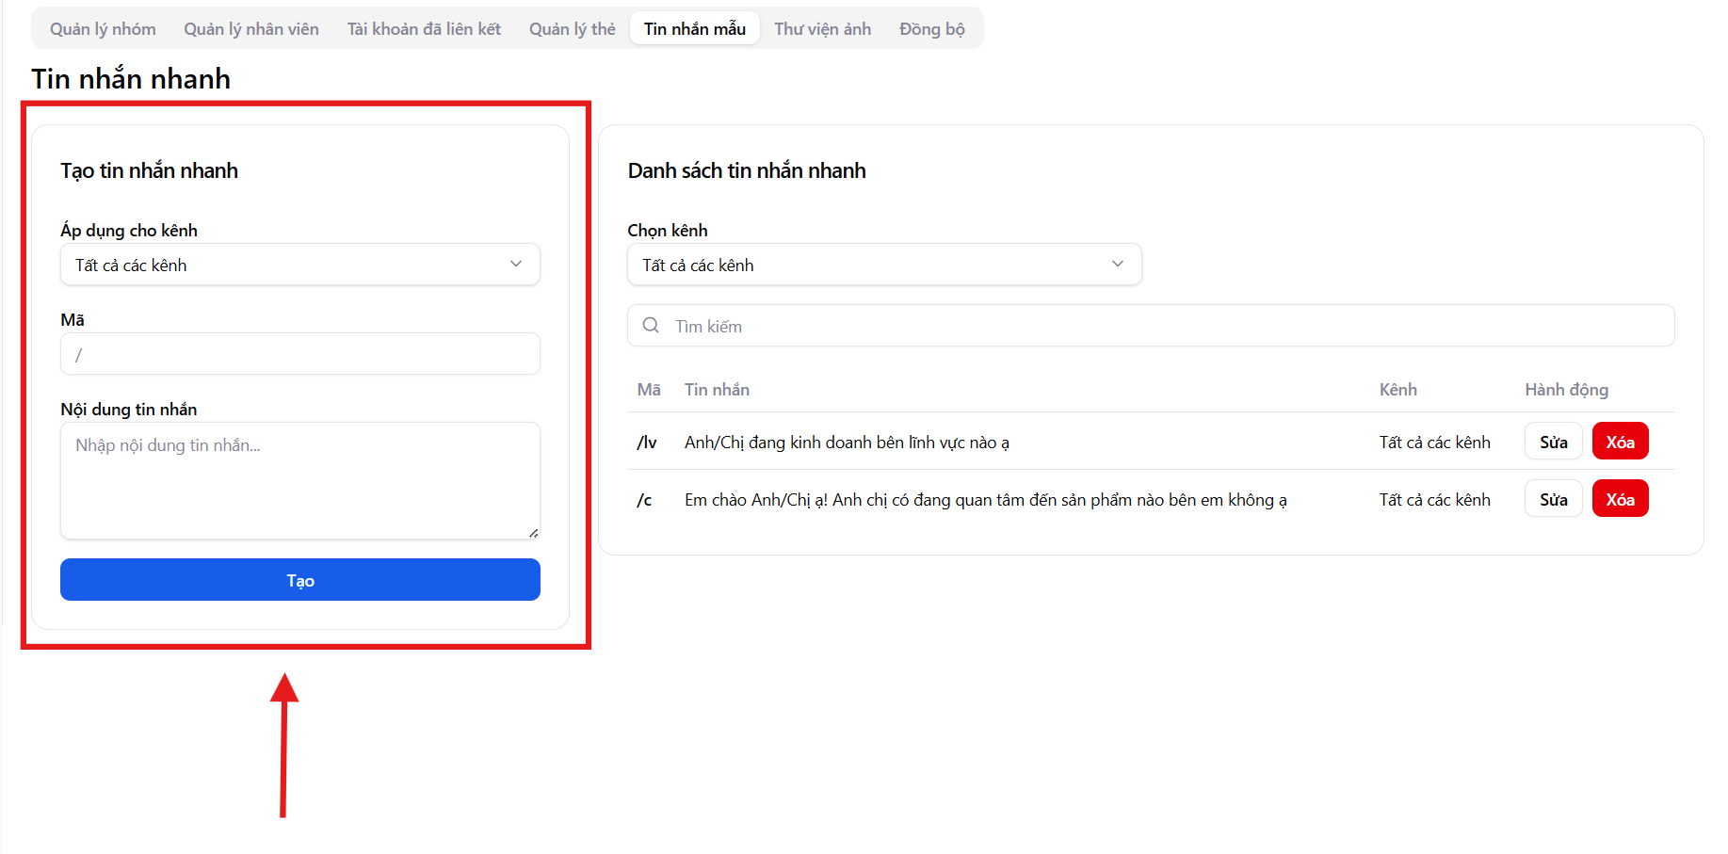Click the 'Nội dung tin nhắn' text area
The height and width of the screenshot is (854, 1728).
299,480
